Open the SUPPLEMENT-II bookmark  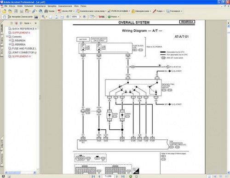point(21,33)
